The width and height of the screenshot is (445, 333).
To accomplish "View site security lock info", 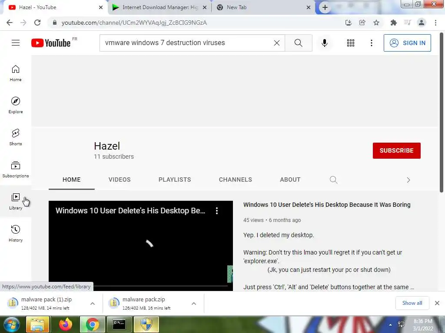I will click(x=54, y=23).
